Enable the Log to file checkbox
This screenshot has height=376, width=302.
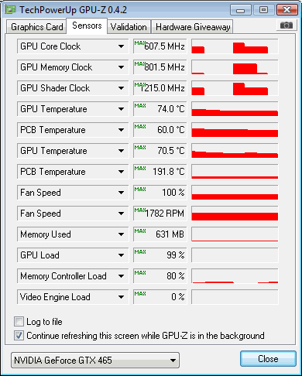pos(19,322)
